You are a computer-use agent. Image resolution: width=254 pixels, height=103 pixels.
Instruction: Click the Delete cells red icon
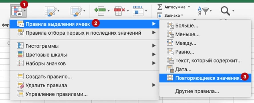point(119,11)
